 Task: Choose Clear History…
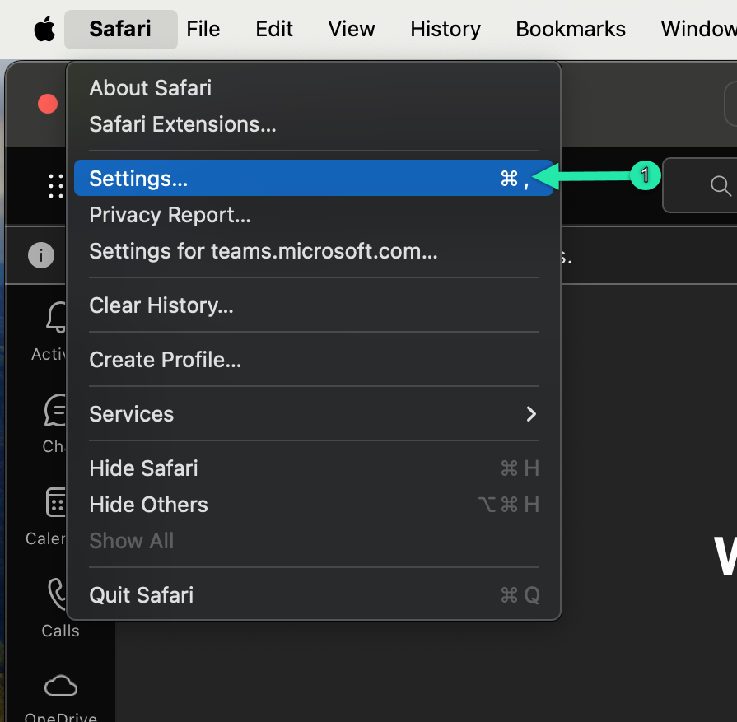click(314, 305)
